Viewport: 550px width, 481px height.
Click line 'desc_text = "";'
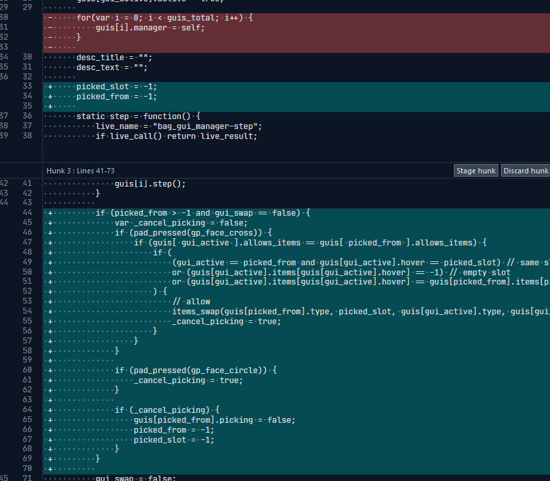pos(112,67)
